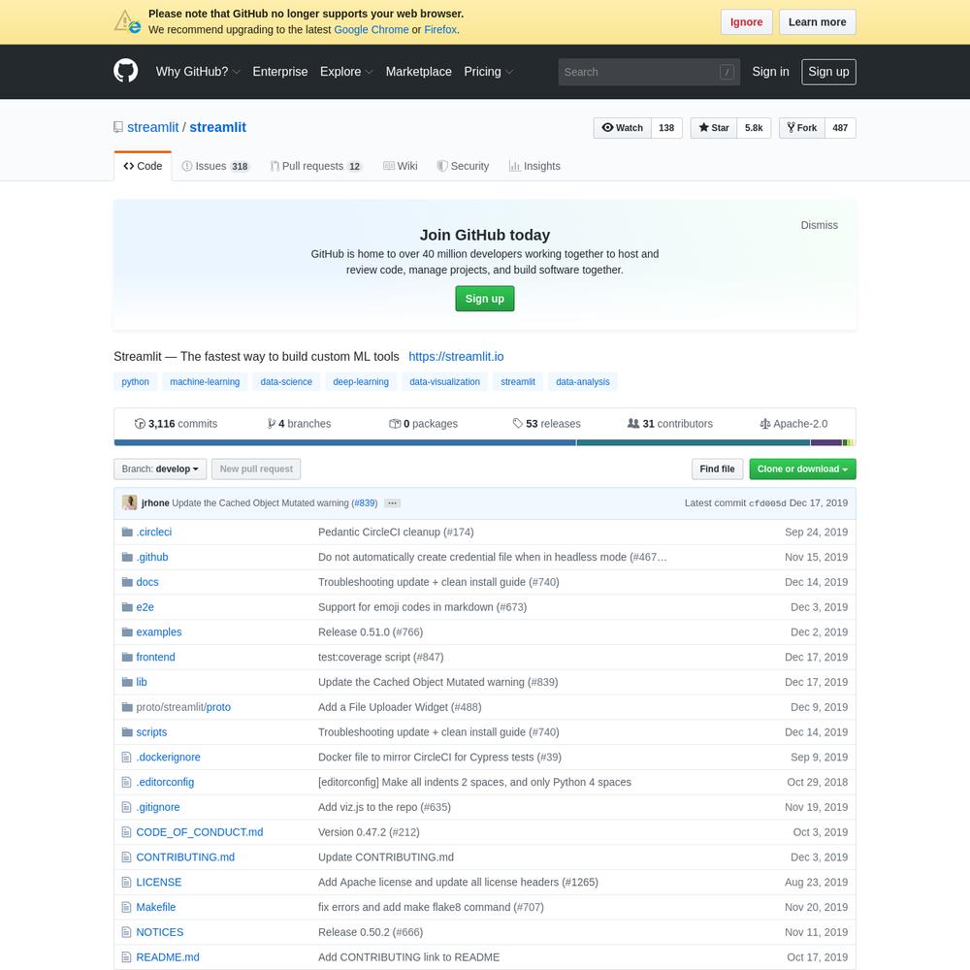
Task: Open the CONTRIBUTING.md file
Action: [185, 857]
